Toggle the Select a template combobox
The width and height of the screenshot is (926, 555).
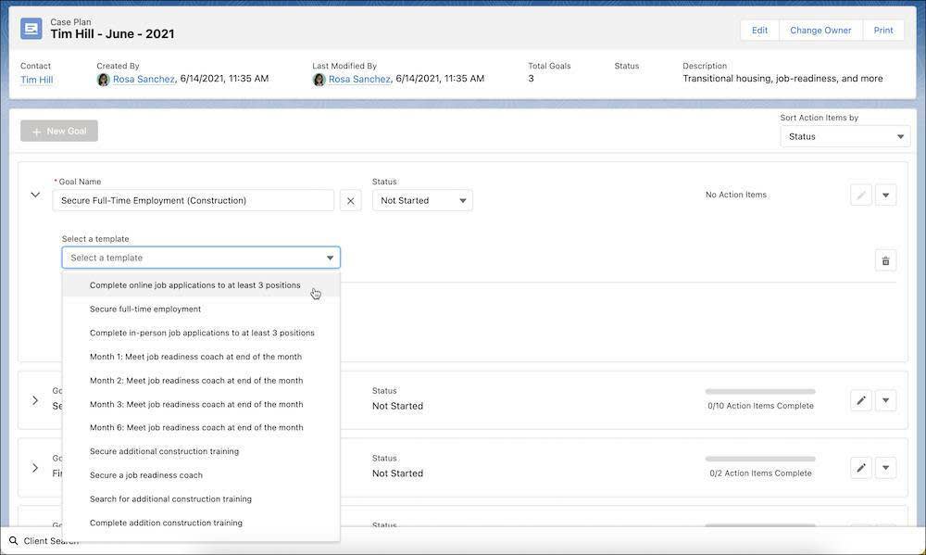tap(201, 258)
